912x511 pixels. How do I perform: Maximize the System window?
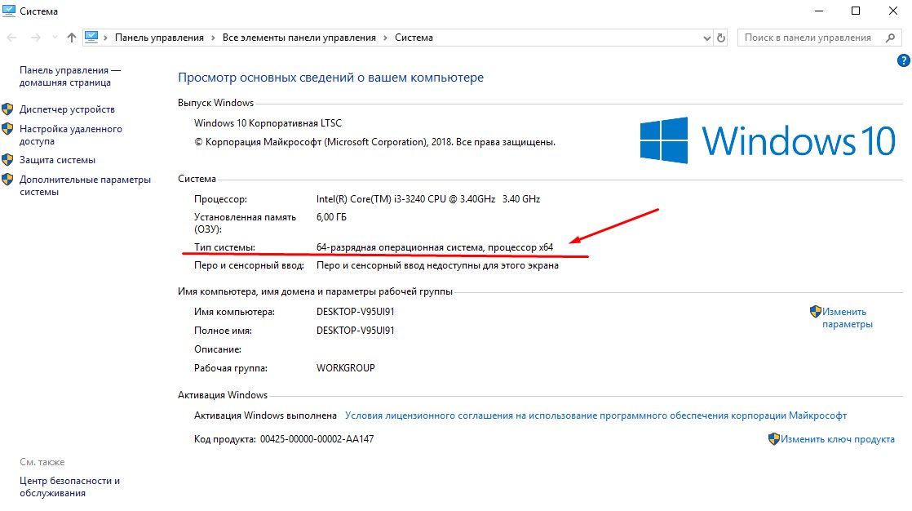click(x=856, y=11)
